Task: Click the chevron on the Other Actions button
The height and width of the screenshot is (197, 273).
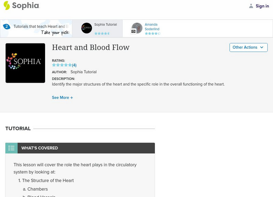Action: (262, 47)
